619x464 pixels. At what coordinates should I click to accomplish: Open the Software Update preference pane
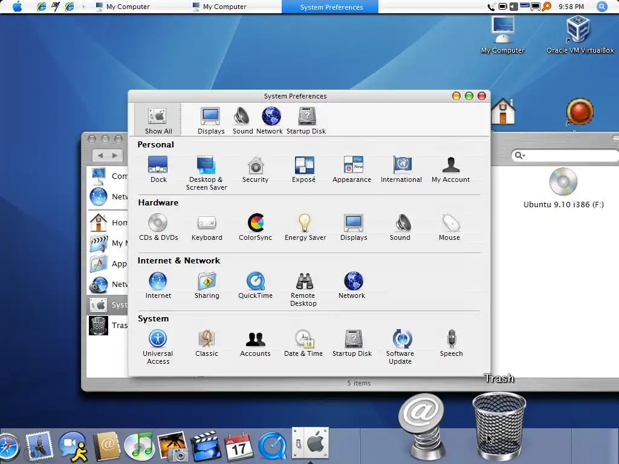(400, 347)
